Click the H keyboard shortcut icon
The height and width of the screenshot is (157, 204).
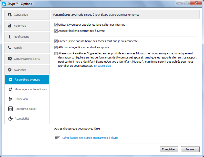[11, 109]
